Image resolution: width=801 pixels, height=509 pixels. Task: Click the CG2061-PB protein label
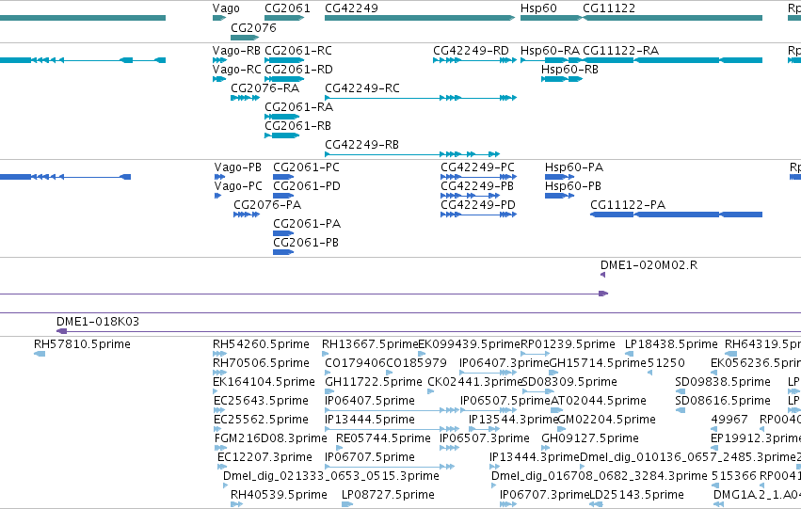point(306,243)
